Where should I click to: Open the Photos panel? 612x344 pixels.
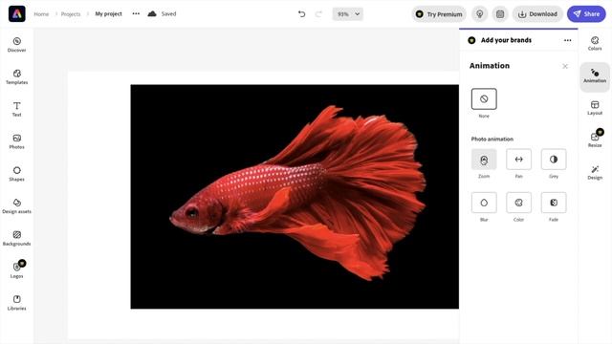[17, 141]
